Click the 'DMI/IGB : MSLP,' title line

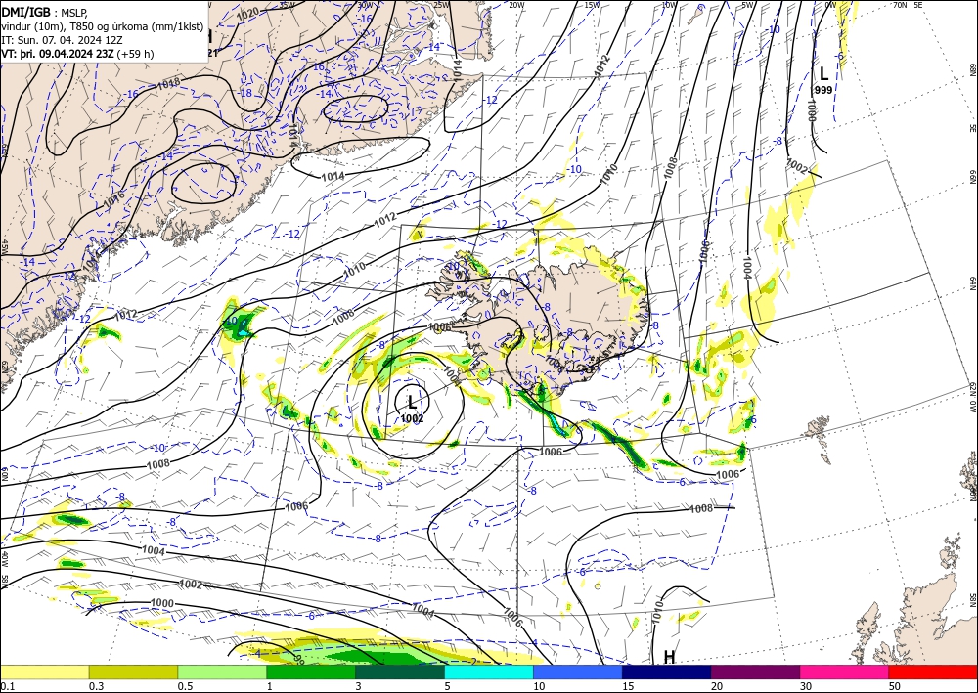tap(45, 12)
